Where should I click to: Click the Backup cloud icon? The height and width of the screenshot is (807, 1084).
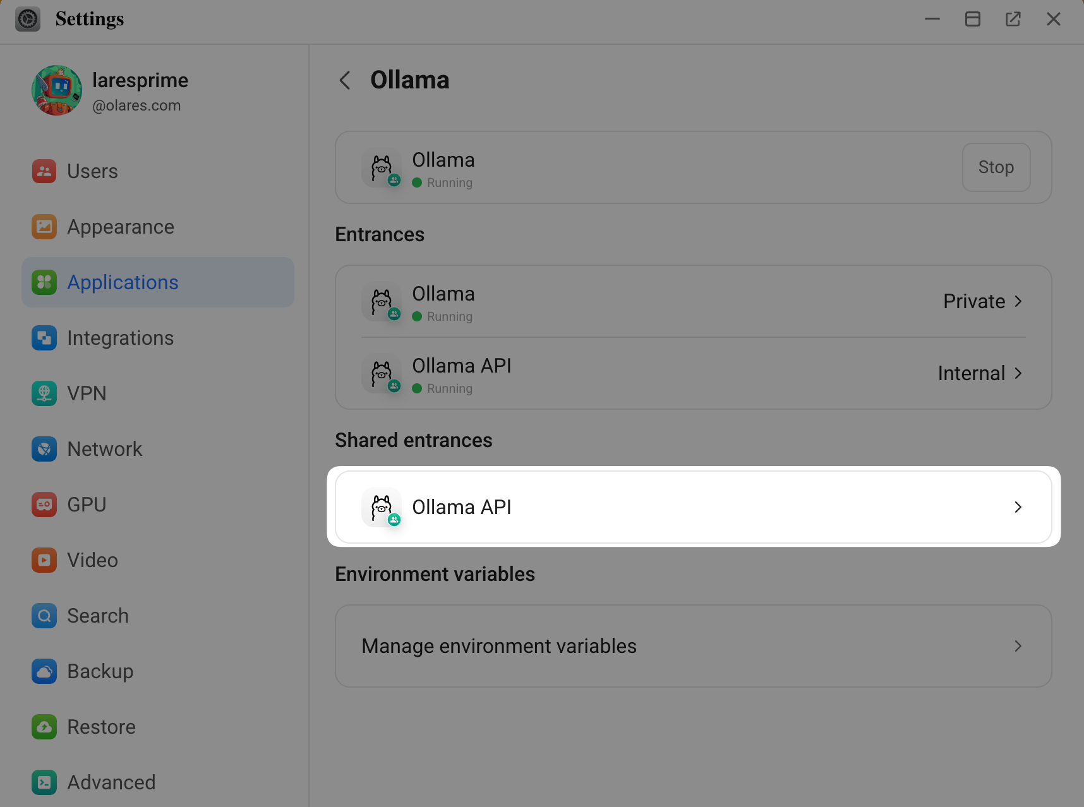point(44,671)
